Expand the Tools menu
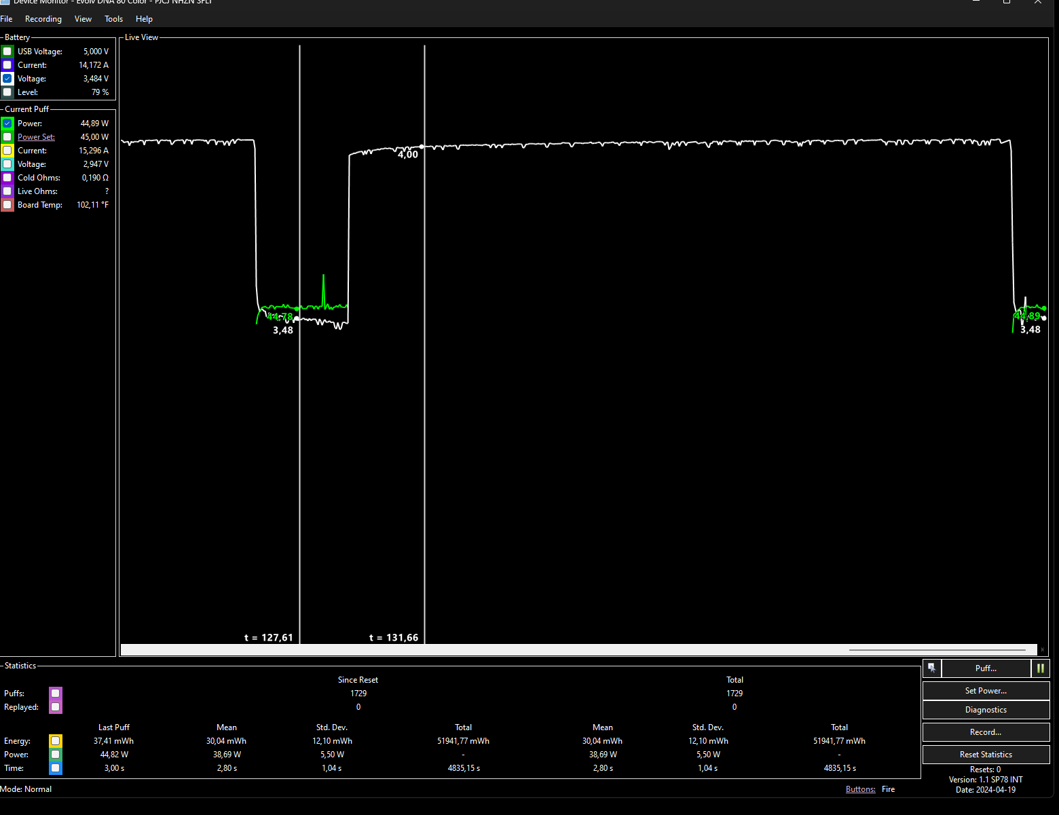The image size is (1059, 815). pyautogui.click(x=113, y=19)
